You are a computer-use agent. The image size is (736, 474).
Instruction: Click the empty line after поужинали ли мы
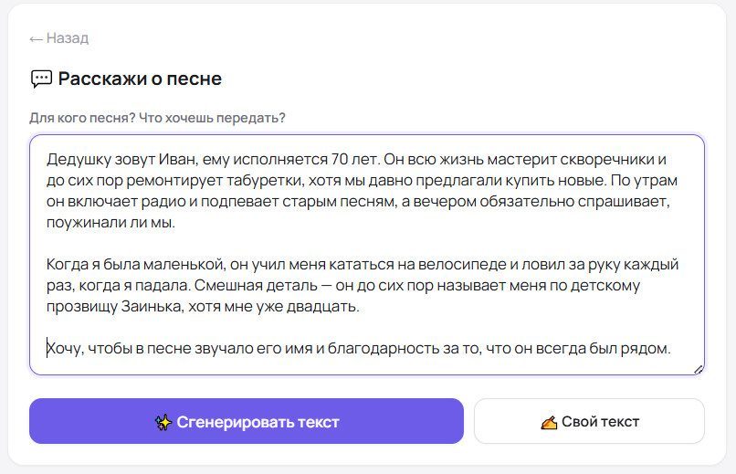(x=366, y=244)
